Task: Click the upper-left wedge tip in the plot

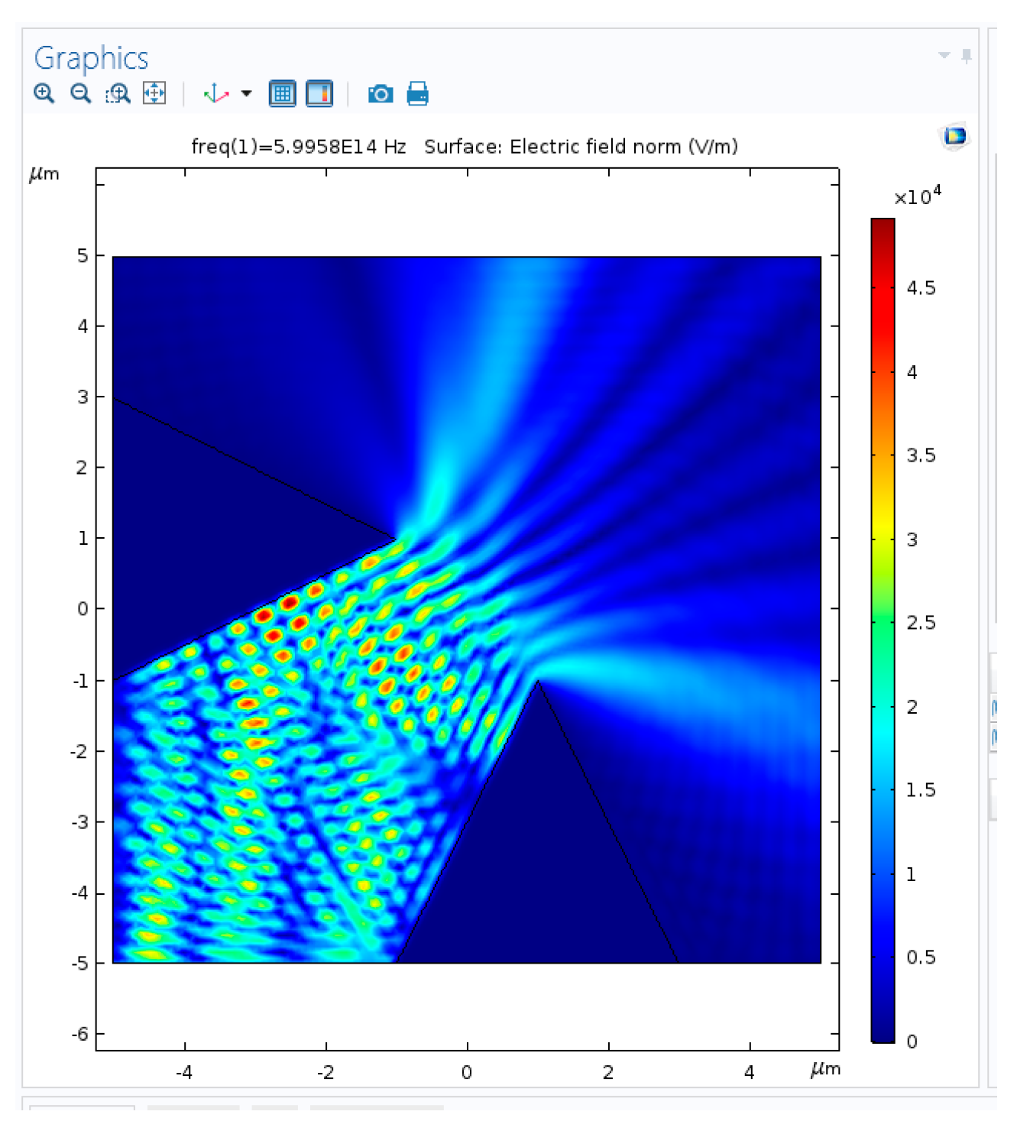Action: [394, 539]
